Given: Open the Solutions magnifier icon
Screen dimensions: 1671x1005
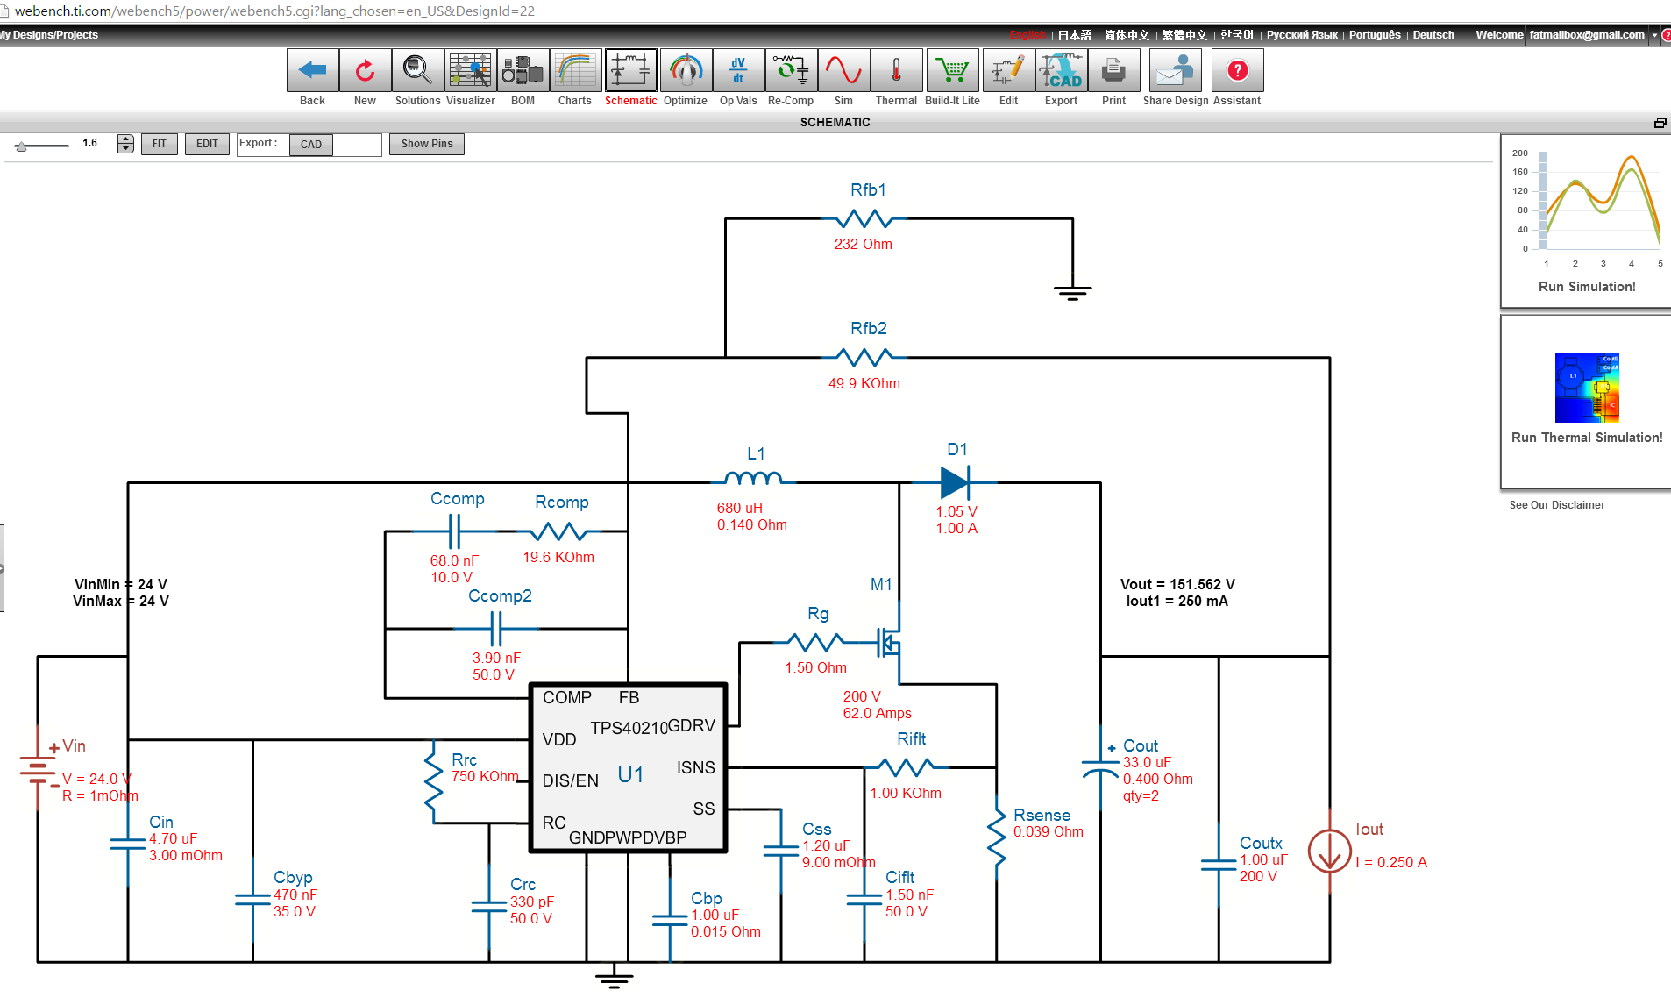Looking at the screenshot, I should pyautogui.click(x=417, y=70).
